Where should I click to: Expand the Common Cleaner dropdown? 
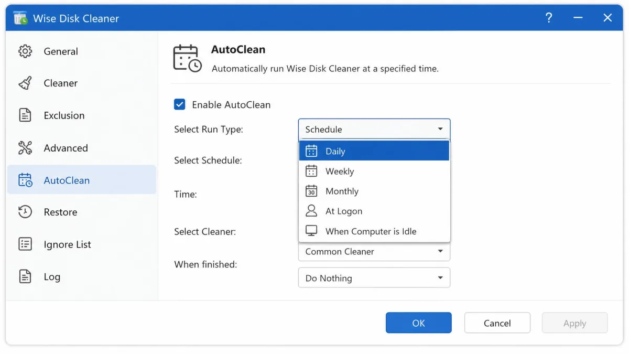(x=374, y=251)
